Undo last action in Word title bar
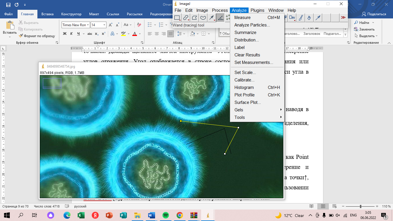This screenshot has width=393, height=221. coord(17,5)
